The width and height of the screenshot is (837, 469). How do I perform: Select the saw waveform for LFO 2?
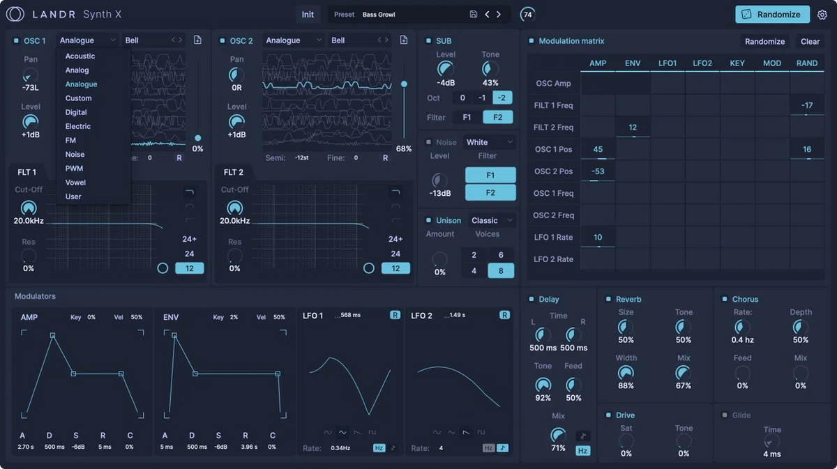tap(465, 433)
